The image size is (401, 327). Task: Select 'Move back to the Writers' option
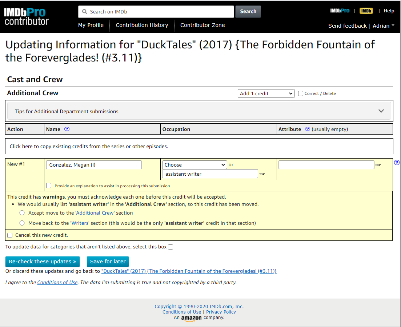(22, 223)
